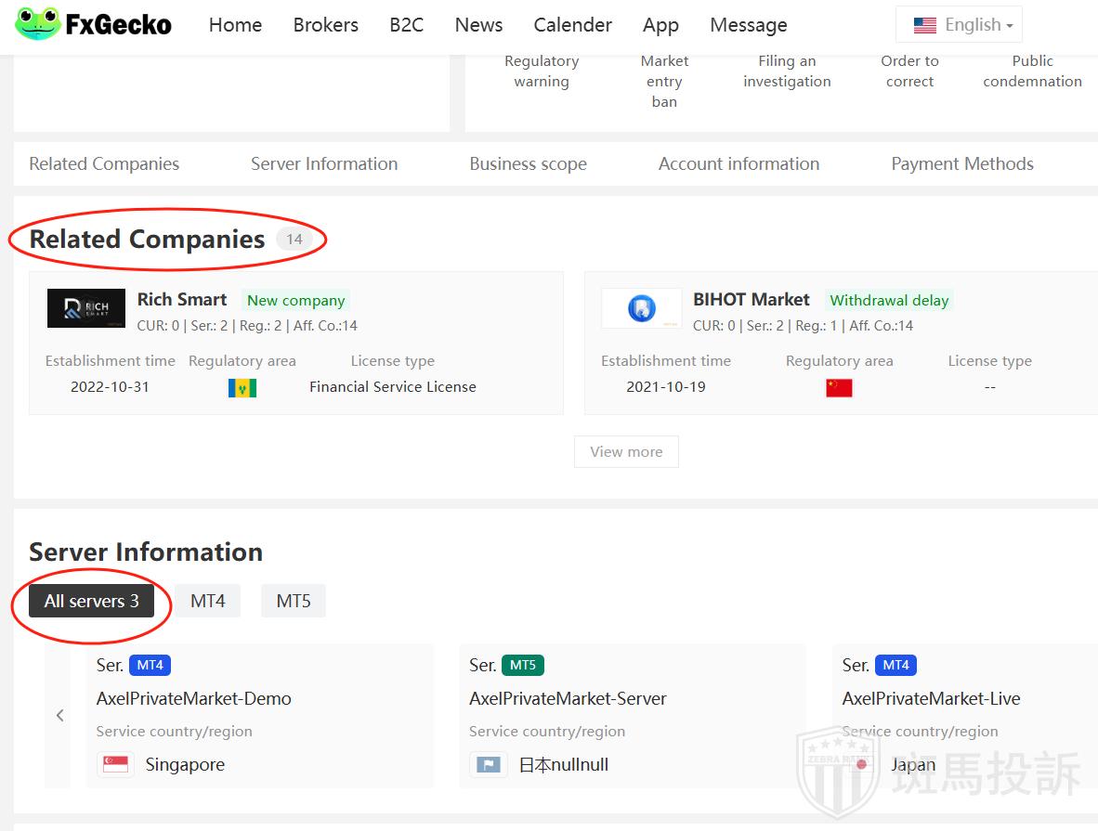The height and width of the screenshot is (831, 1098).
Task: Jump to the Payment Methods tab
Action: 961,164
